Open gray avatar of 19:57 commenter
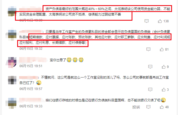 pos(12,80)
